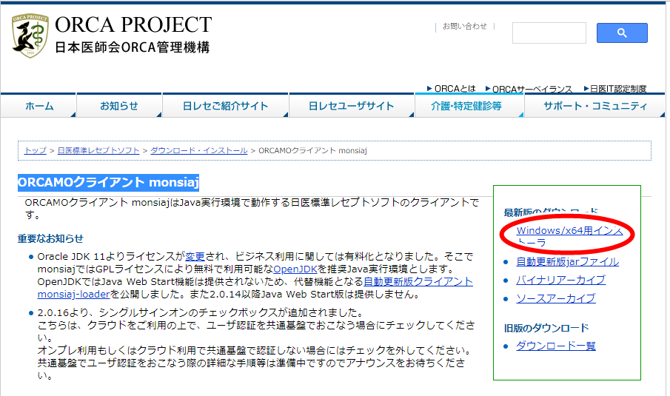Click the blue magnifier search button
The height and width of the screenshot is (396, 670).
click(x=622, y=33)
